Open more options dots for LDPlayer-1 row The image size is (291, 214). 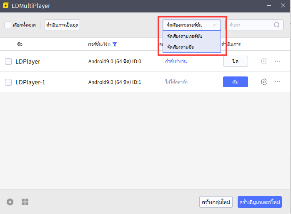(x=278, y=82)
